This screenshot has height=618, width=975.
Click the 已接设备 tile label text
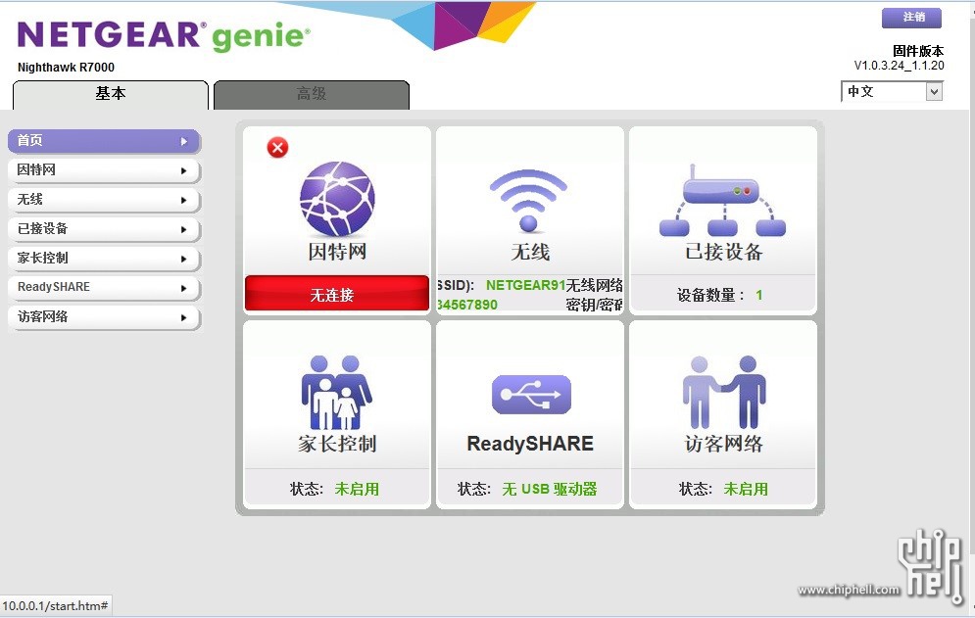coord(724,252)
